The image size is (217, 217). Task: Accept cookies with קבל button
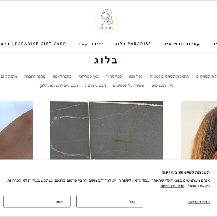click(x=110, y=202)
